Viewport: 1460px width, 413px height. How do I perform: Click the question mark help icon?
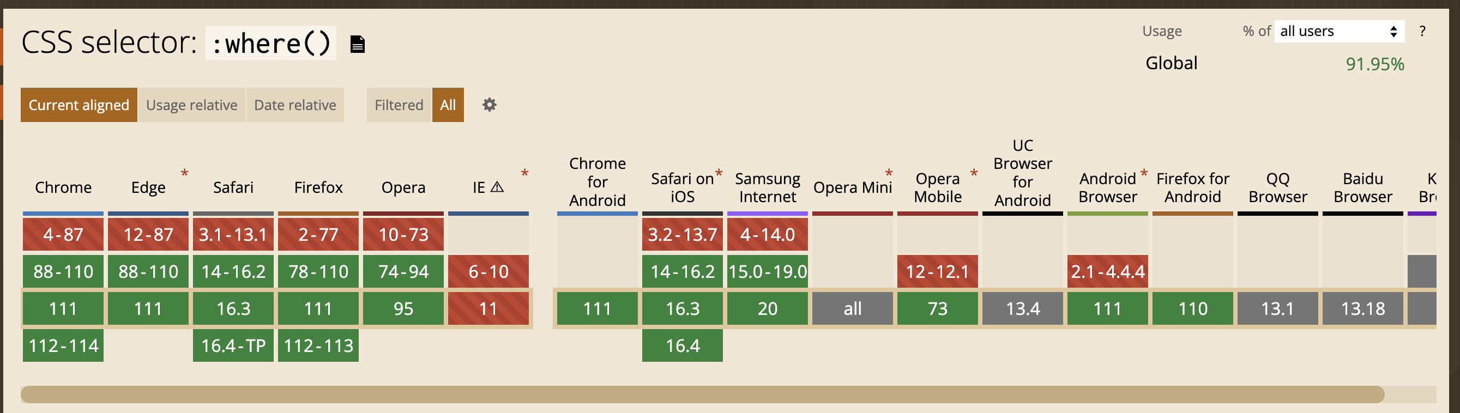(x=1423, y=32)
